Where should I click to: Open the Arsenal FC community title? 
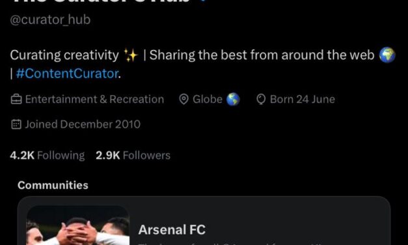172,230
